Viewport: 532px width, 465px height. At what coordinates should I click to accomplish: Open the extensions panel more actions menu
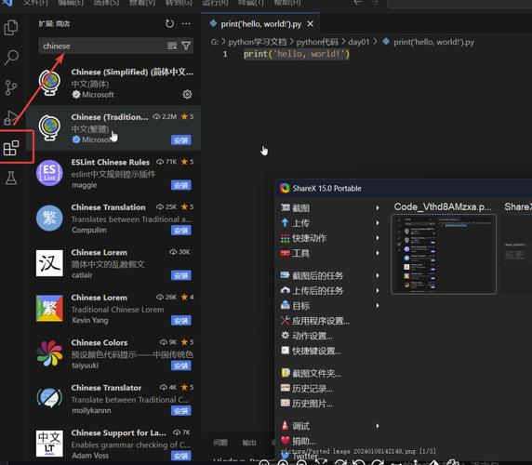pos(186,23)
